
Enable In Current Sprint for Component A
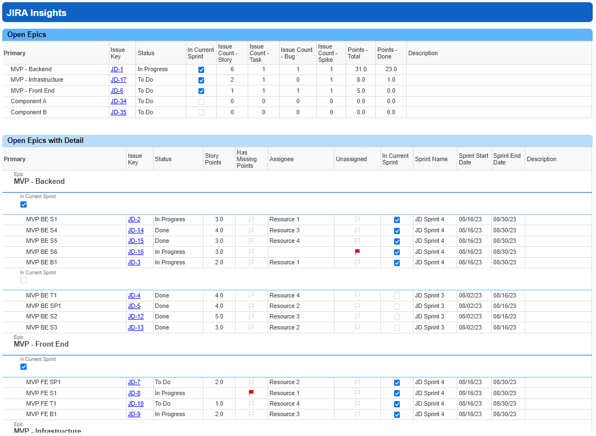[x=201, y=102]
